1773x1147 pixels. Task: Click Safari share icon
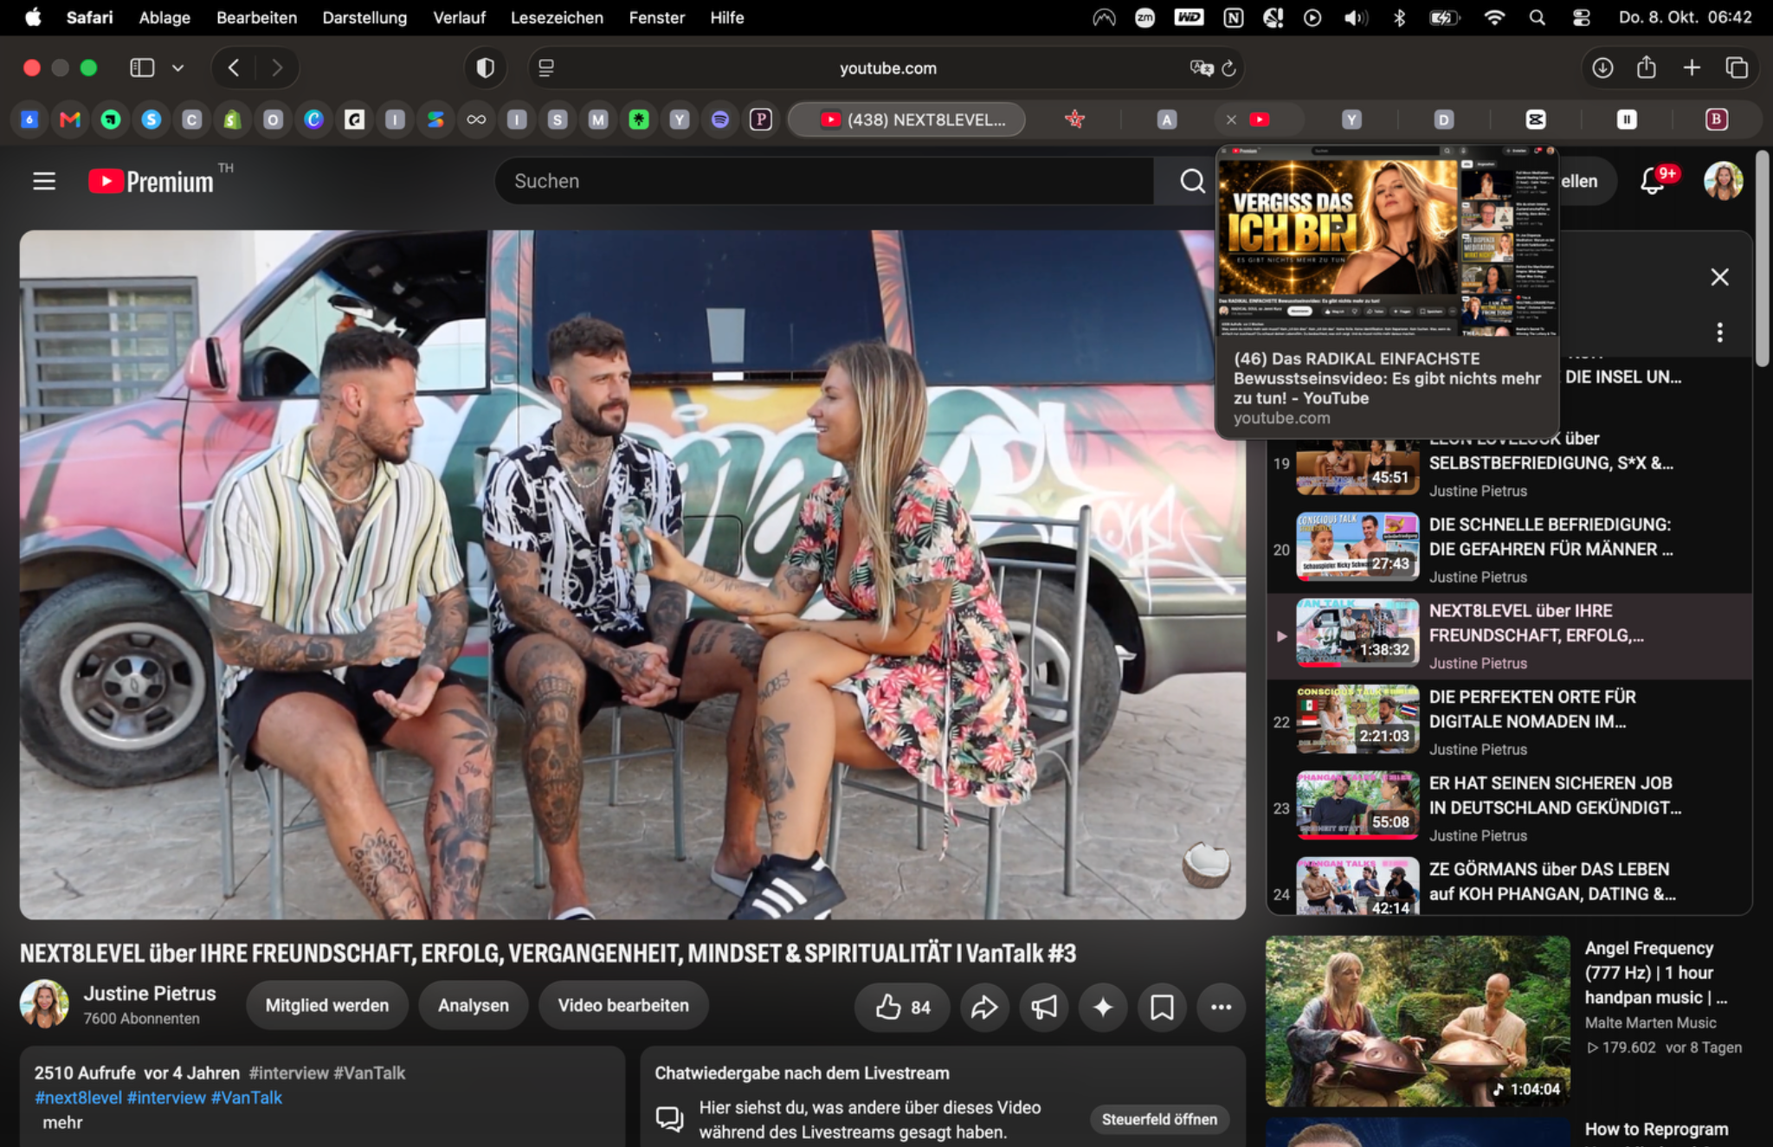pos(1647,68)
